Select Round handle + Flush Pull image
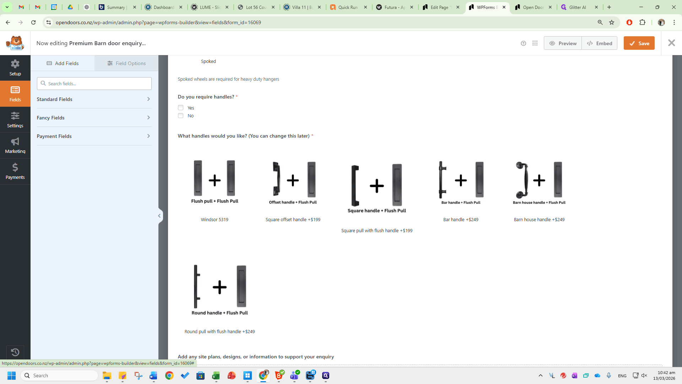The width and height of the screenshot is (682, 384). pos(220,290)
